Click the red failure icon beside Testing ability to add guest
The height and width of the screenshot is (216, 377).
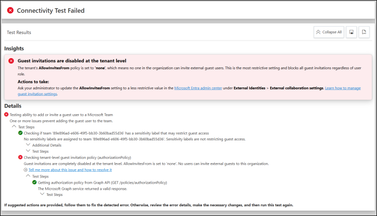[x=7, y=114]
